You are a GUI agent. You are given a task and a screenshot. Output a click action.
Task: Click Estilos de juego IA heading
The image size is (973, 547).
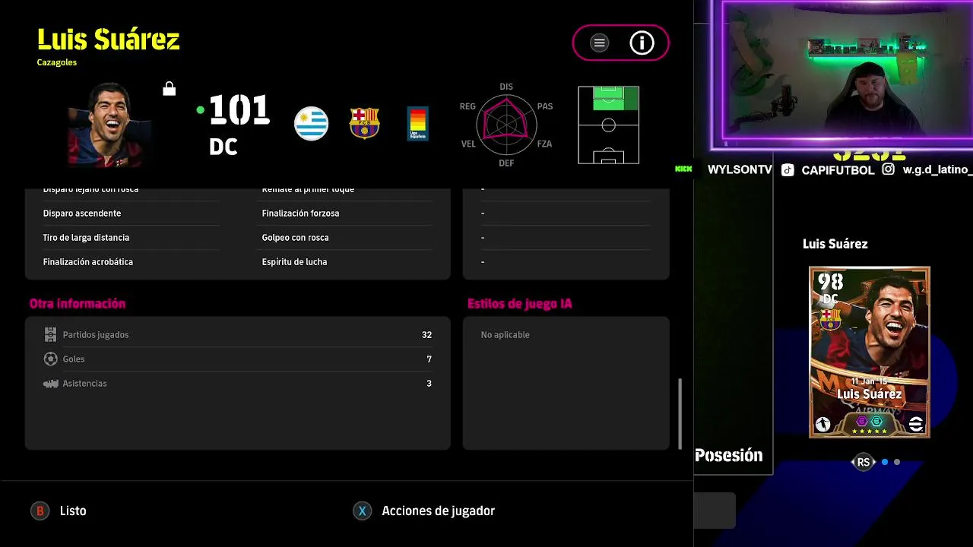pos(519,303)
